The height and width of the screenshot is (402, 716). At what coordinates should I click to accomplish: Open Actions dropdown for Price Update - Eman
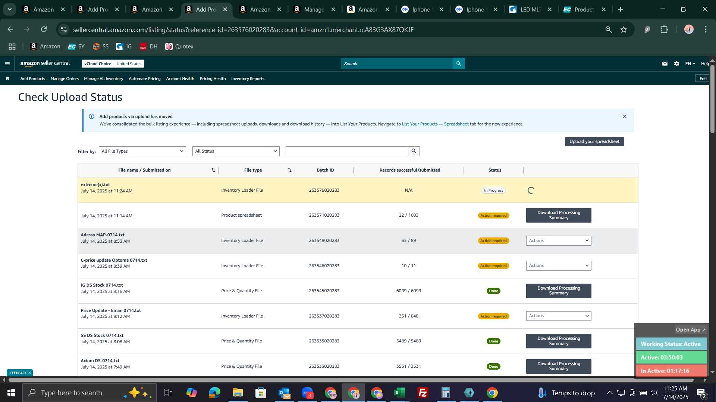point(558,316)
